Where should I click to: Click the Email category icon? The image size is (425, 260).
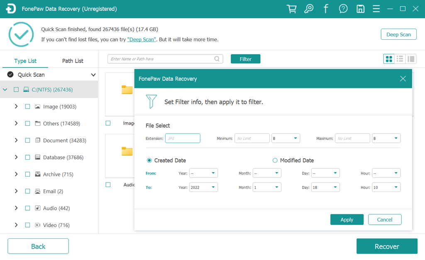pyautogui.click(x=38, y=191)
